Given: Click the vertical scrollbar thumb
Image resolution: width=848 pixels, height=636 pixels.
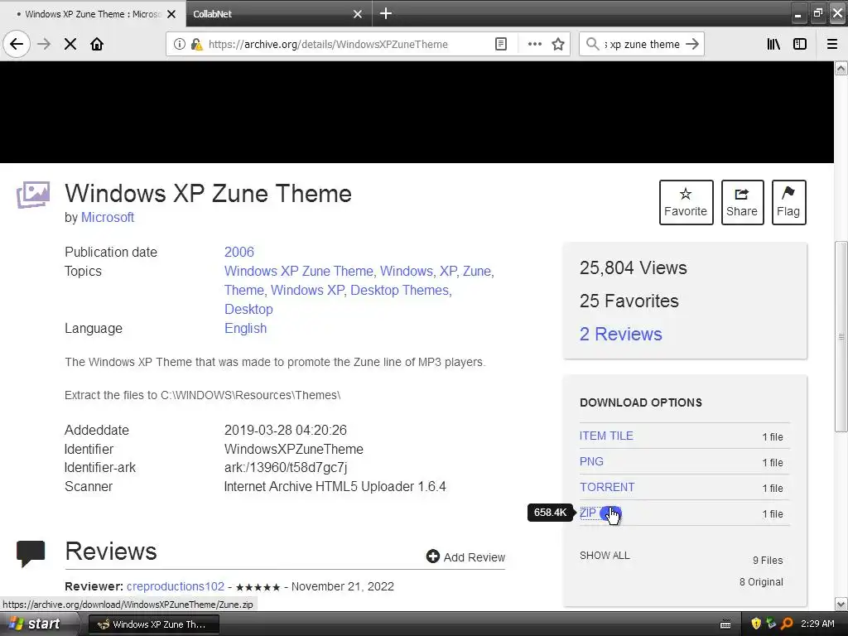Looking at the screenshot, I should (841, 336).
